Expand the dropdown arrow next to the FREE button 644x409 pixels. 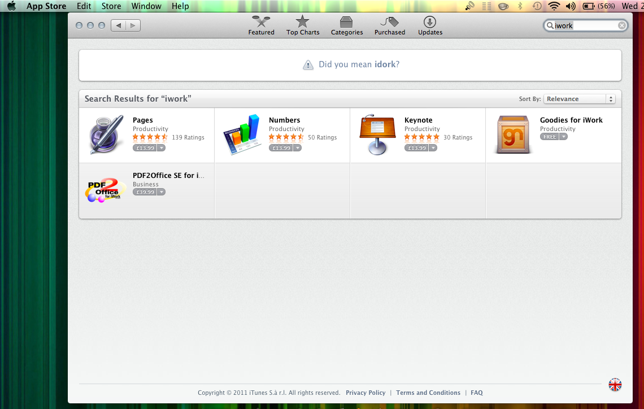tap(564, 137)
